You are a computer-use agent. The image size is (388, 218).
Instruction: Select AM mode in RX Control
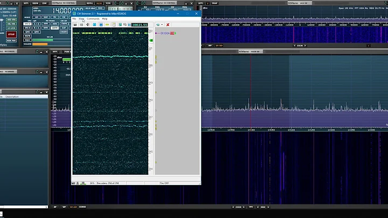point(37,17)
